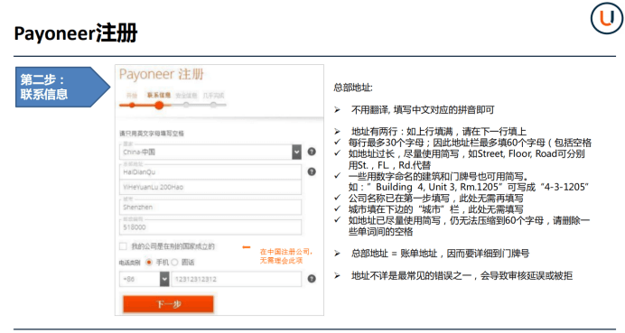
Task: Click the line 地址不详是最常见的错误之一
Action: [462, 275]
